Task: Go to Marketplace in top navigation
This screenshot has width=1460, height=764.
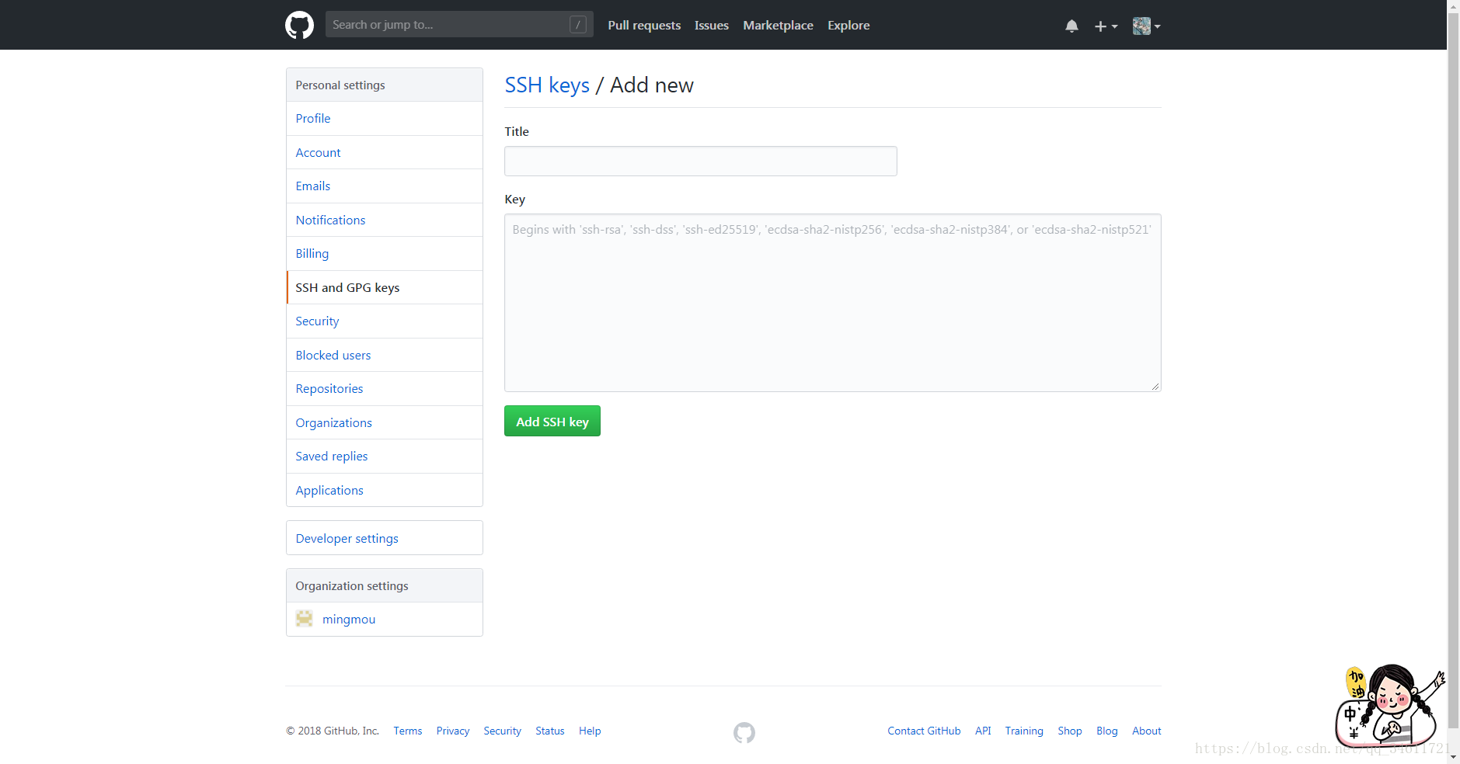Action: [778, 25]
